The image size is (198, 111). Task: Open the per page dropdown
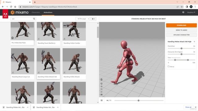click(x=83, y=19)
